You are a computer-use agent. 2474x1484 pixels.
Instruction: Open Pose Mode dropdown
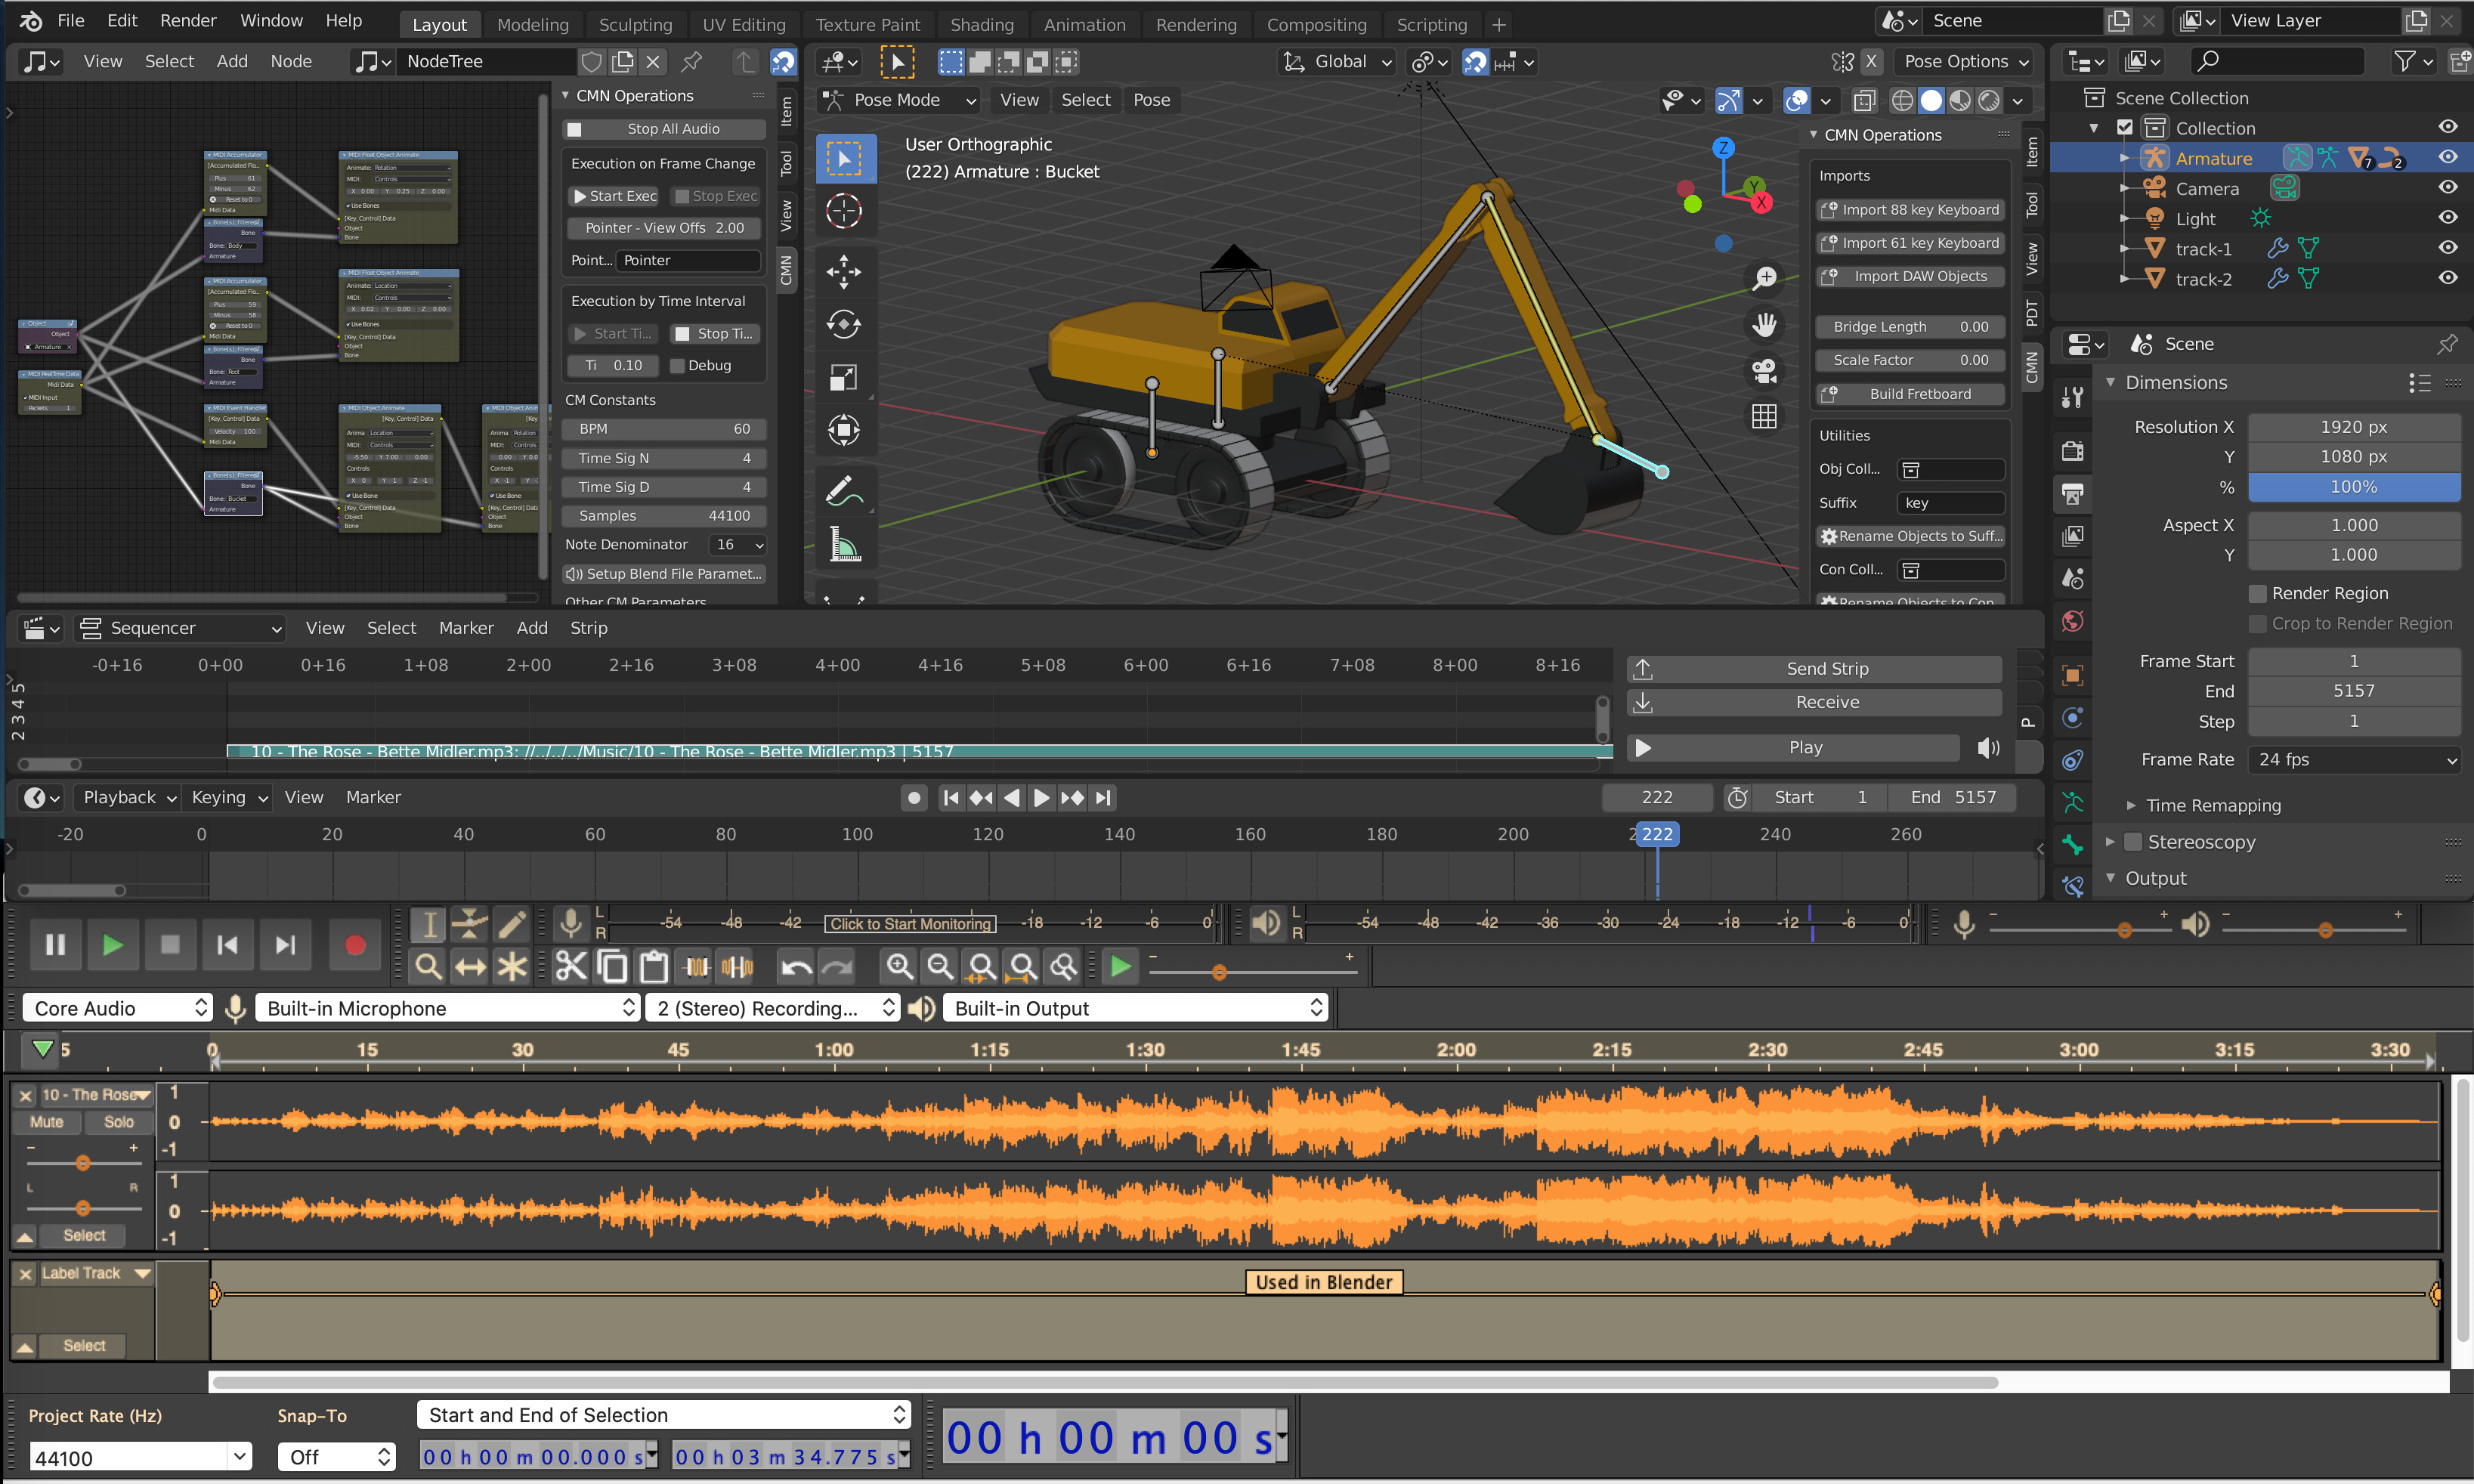pyautogui.click(x=899, y=100)
